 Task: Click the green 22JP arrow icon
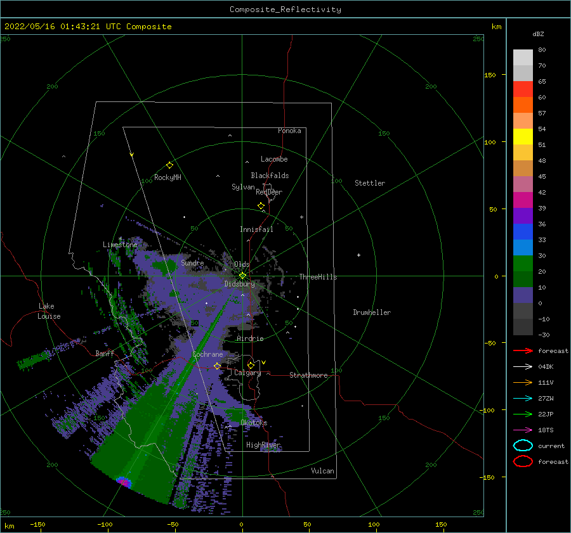(x=523, y=414)
